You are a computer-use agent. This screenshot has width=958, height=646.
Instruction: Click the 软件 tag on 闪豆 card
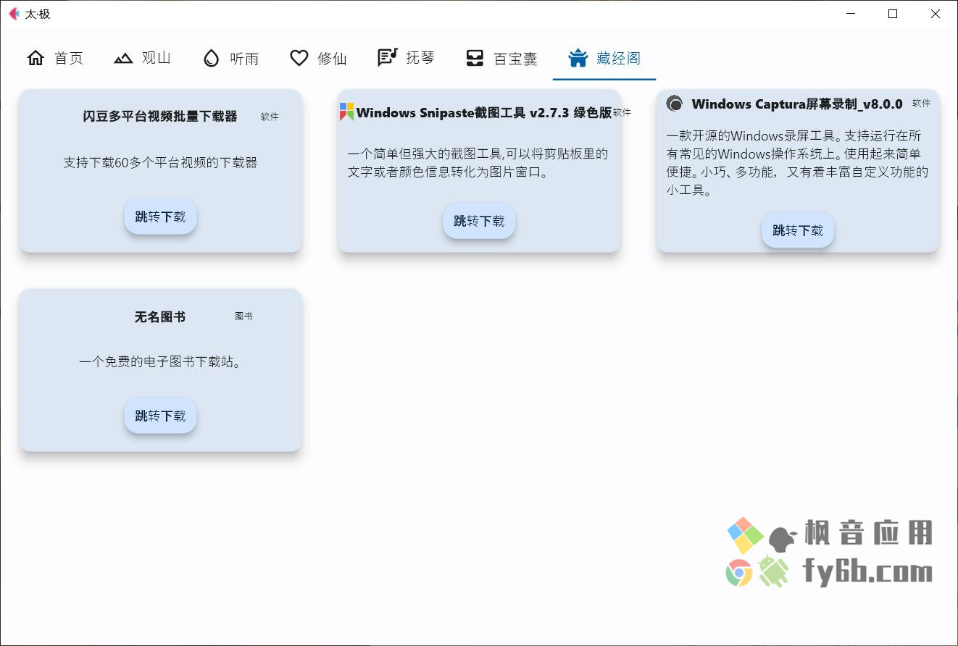tap(270, 117)
